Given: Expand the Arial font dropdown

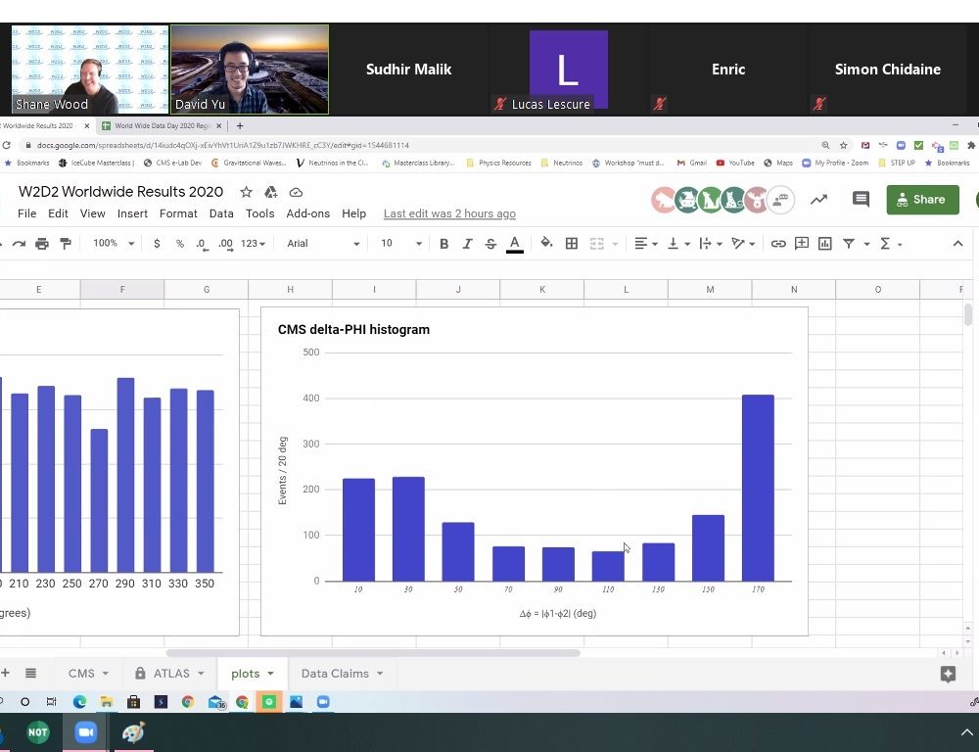Looking at the screenshot, I should (x=323, y=244).
